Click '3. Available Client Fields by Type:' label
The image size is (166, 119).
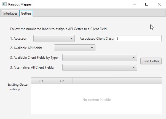click(x=34, y=58)
